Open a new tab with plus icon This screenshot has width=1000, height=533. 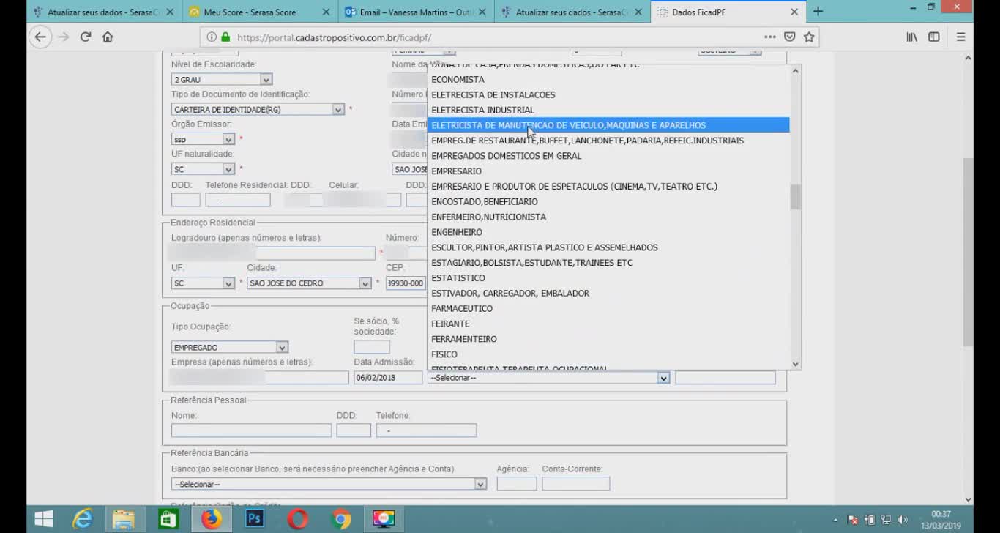pos(818,12)
